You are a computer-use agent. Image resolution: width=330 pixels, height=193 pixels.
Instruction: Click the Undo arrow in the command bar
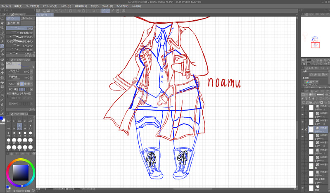point(61,11)
